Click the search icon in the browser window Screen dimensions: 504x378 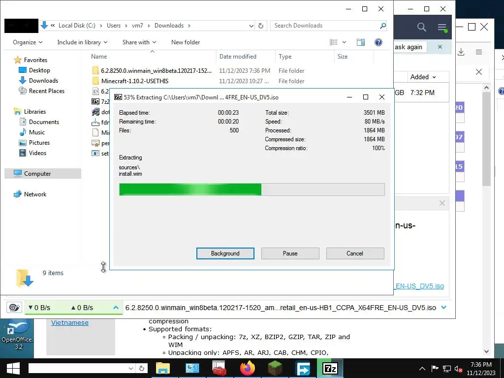[421, 28]
